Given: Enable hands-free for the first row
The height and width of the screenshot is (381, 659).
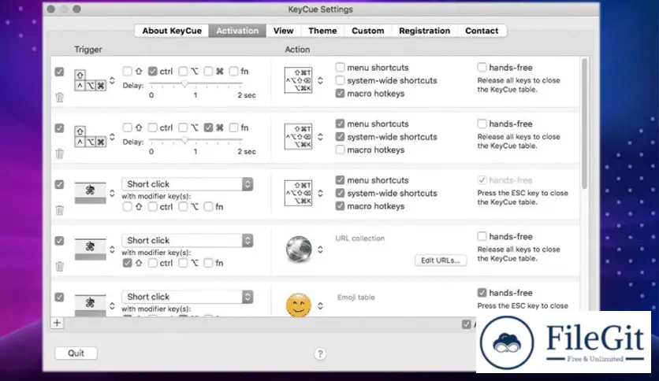Looking at the screenshot, I should click(x=482, y=67).
